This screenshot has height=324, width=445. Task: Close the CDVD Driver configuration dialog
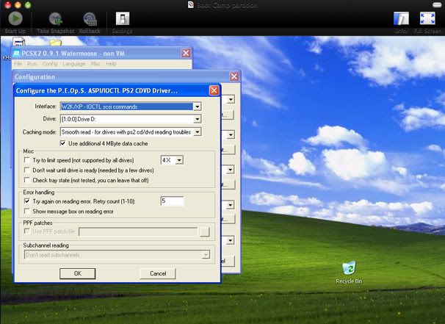point(214,90)
